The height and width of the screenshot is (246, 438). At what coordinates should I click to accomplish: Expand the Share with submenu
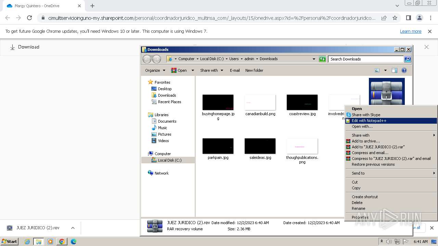pos(391,135)
